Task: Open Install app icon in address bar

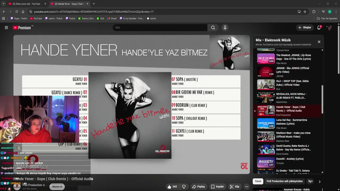Action: (299, 12)
